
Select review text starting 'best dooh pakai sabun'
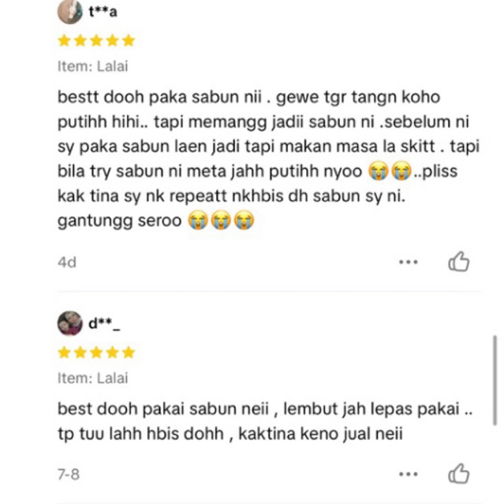pyautogui.click(x=265, y=421)
